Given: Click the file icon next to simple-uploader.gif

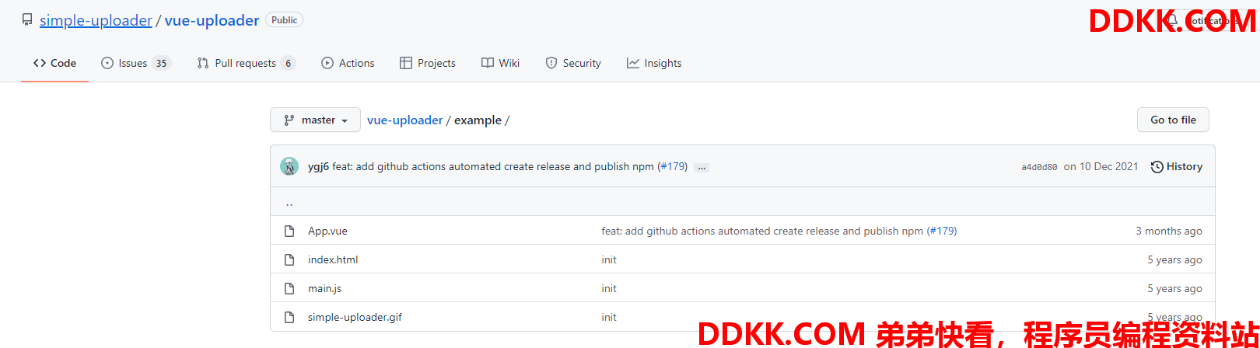Looking at the screenshot, I should coord(289,317).
